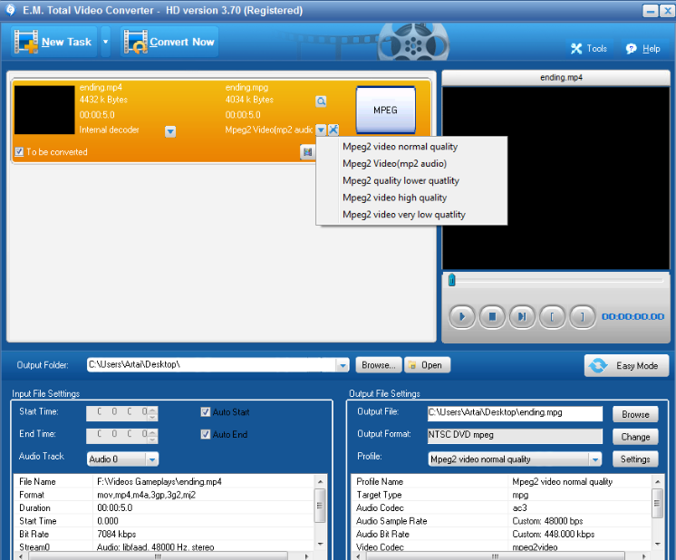Uncheck the To be converted checkbox
Screen dimensions: 676x560
pos(19,151)
